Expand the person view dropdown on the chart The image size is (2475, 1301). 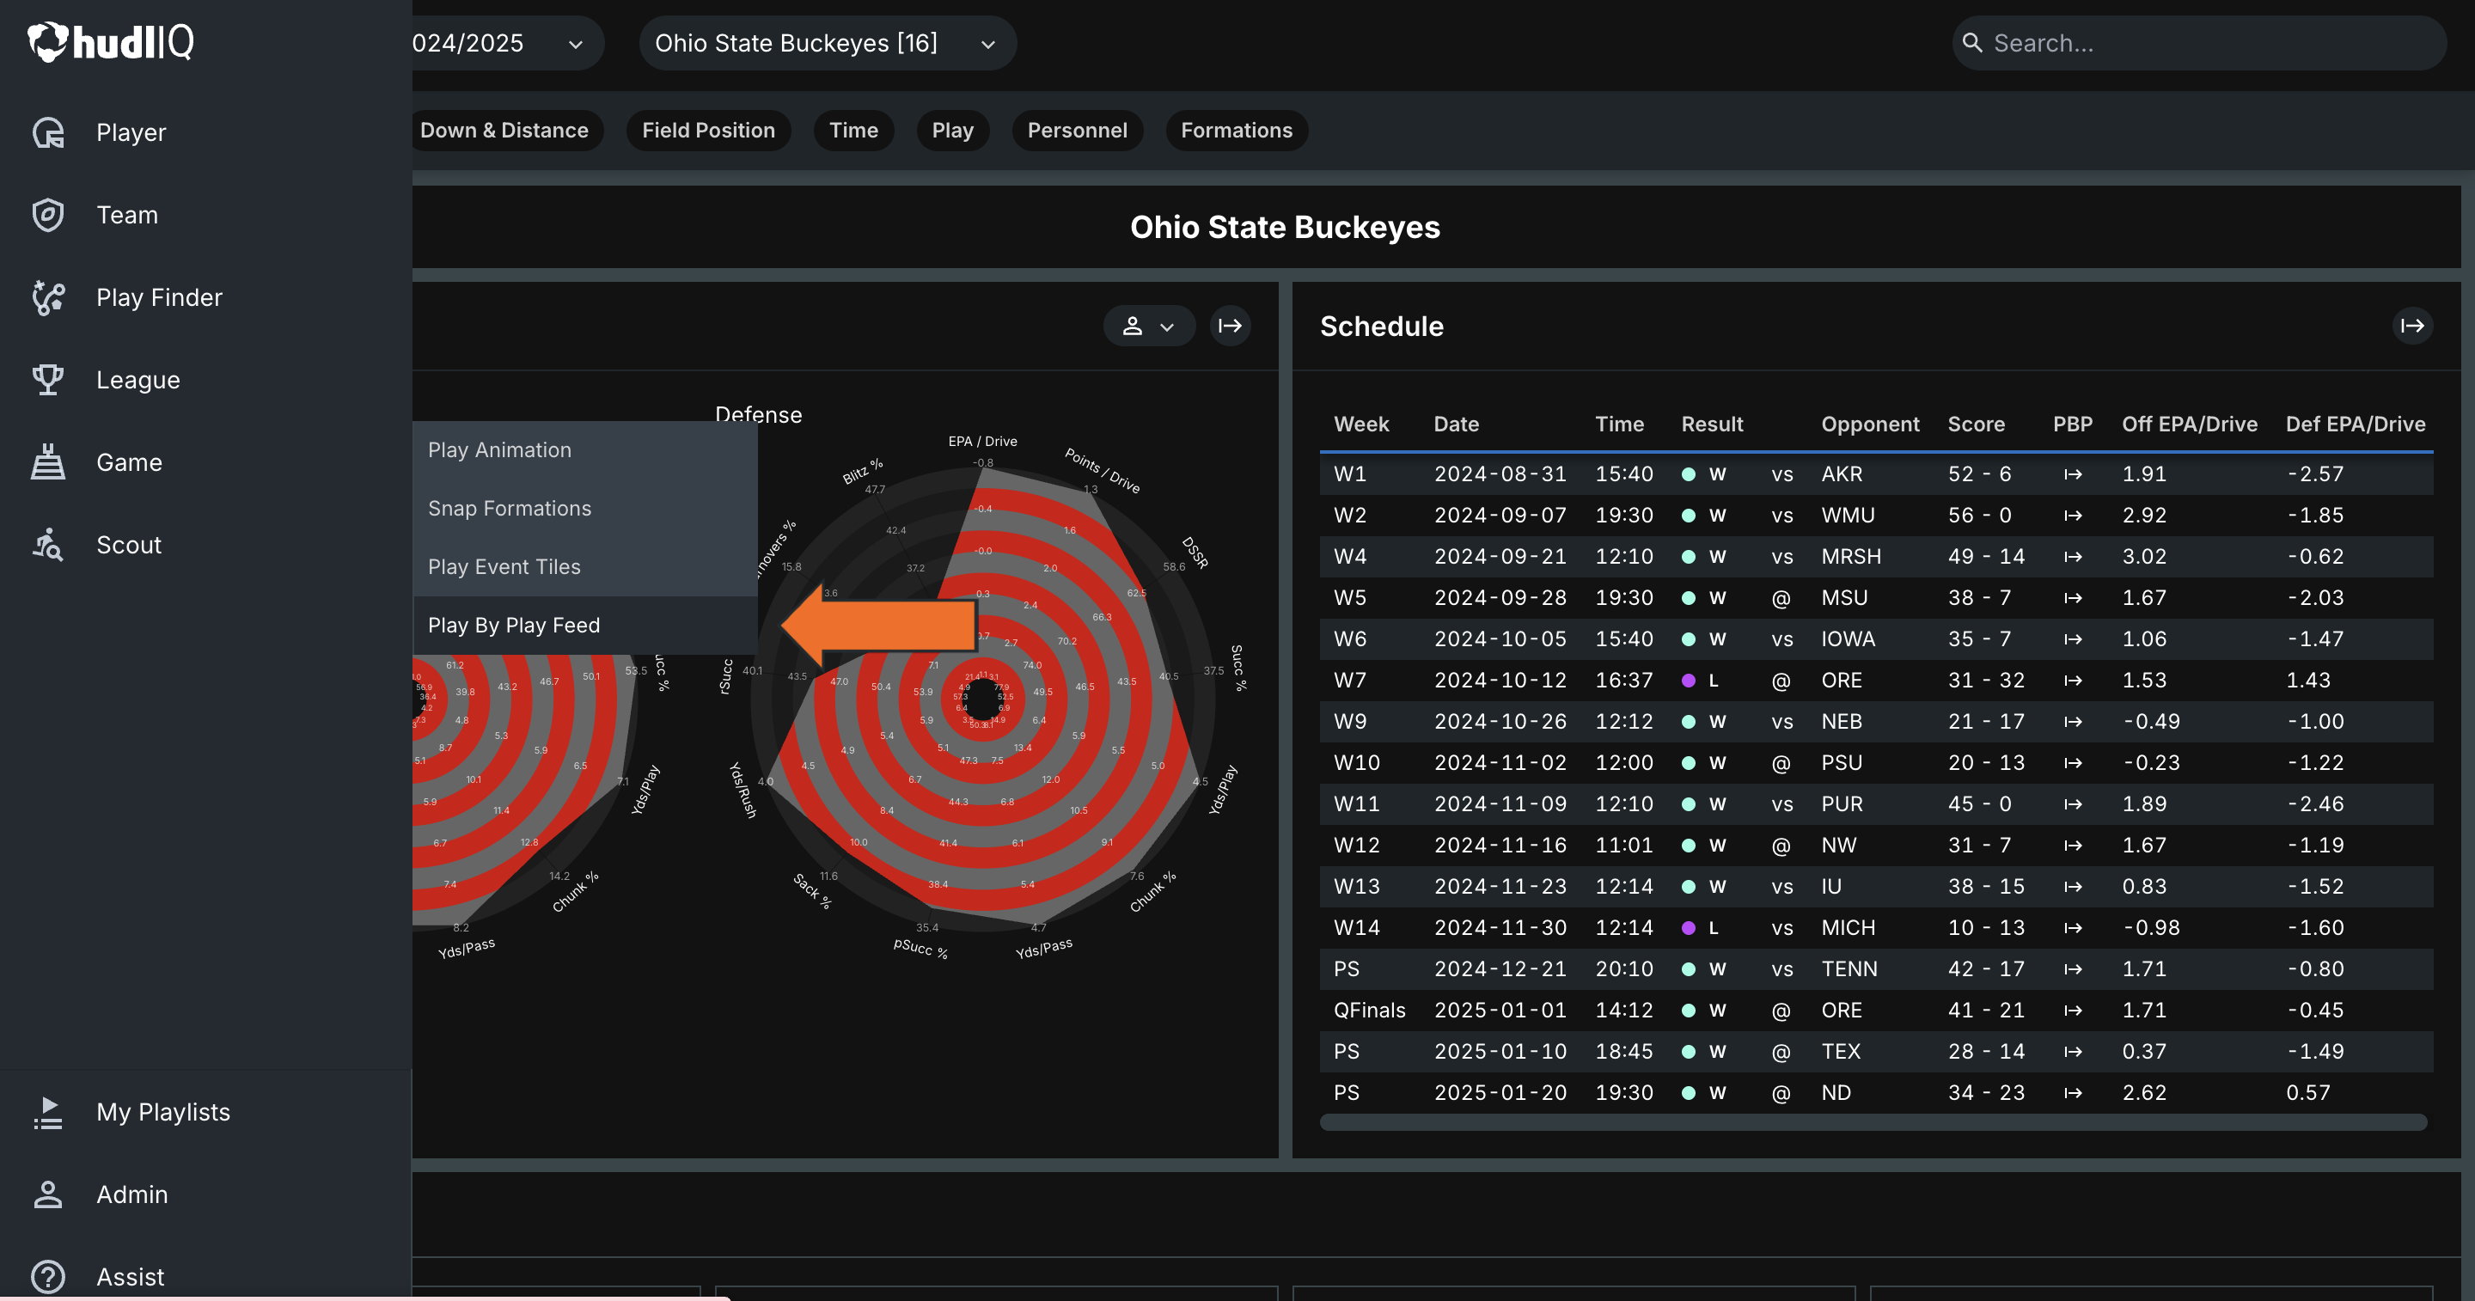tap(1148, 327)
